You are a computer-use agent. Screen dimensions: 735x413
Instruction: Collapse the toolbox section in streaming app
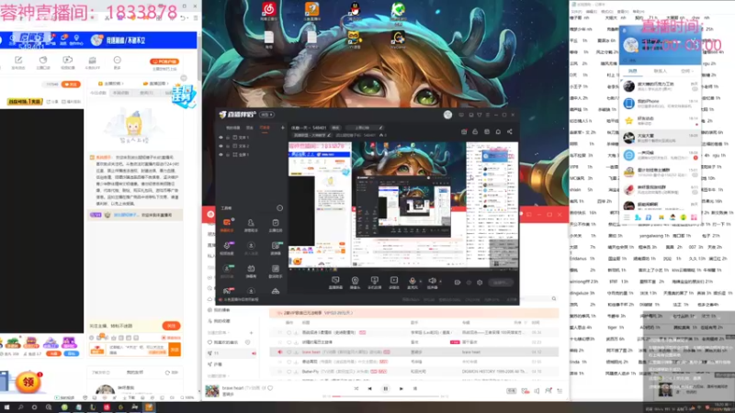tap(280, 208)
